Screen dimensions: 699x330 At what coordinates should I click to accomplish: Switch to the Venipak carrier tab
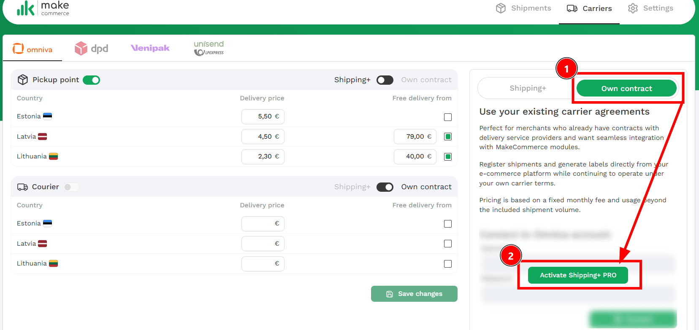click(x=150, y=48)
